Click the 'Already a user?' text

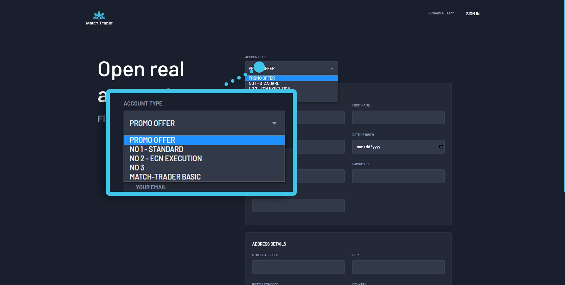pyautogui.click(x=441, y=13)
